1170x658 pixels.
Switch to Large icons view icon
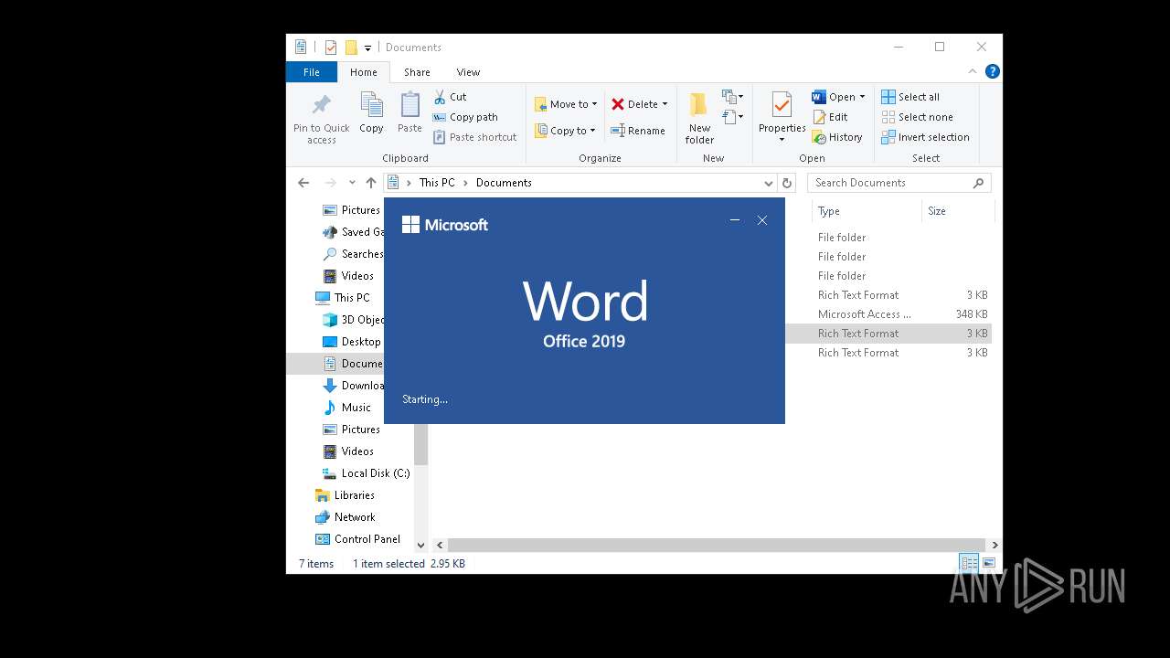pyautogui.click(x=988, y=563)
